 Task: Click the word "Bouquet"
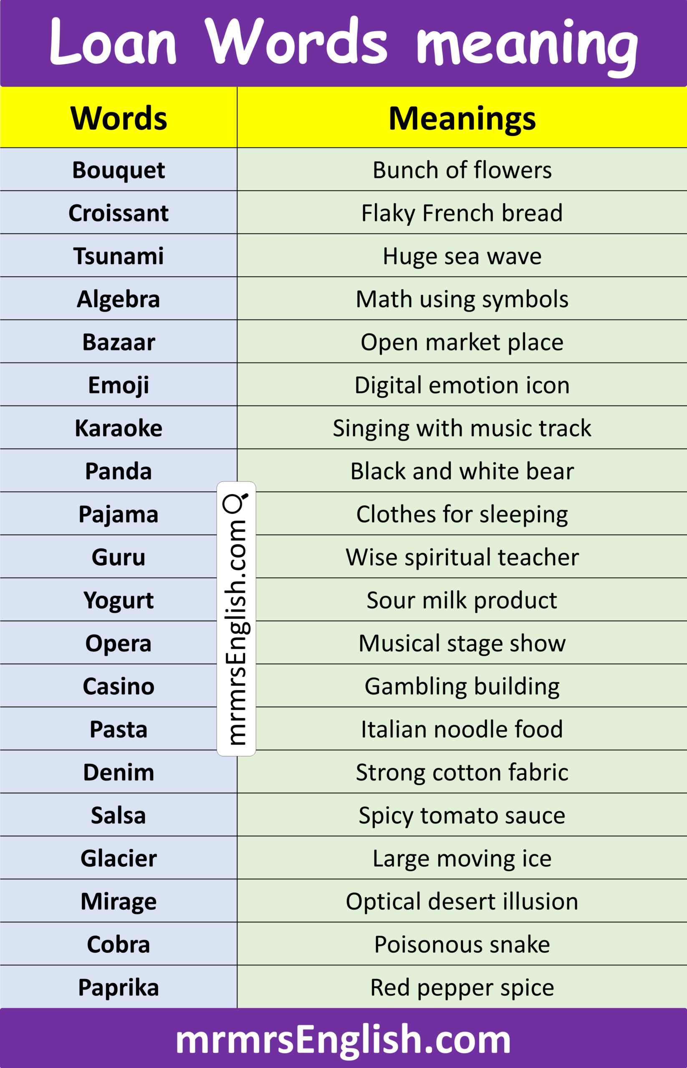coord(119,170)
